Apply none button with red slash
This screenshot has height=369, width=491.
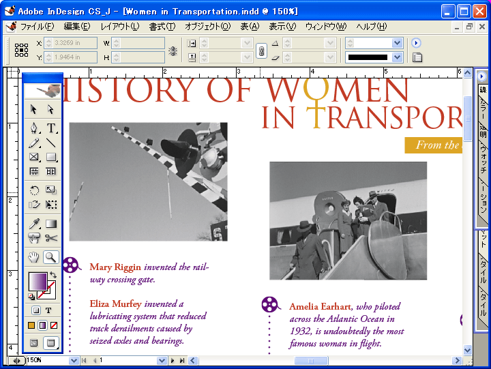[54, 325]
